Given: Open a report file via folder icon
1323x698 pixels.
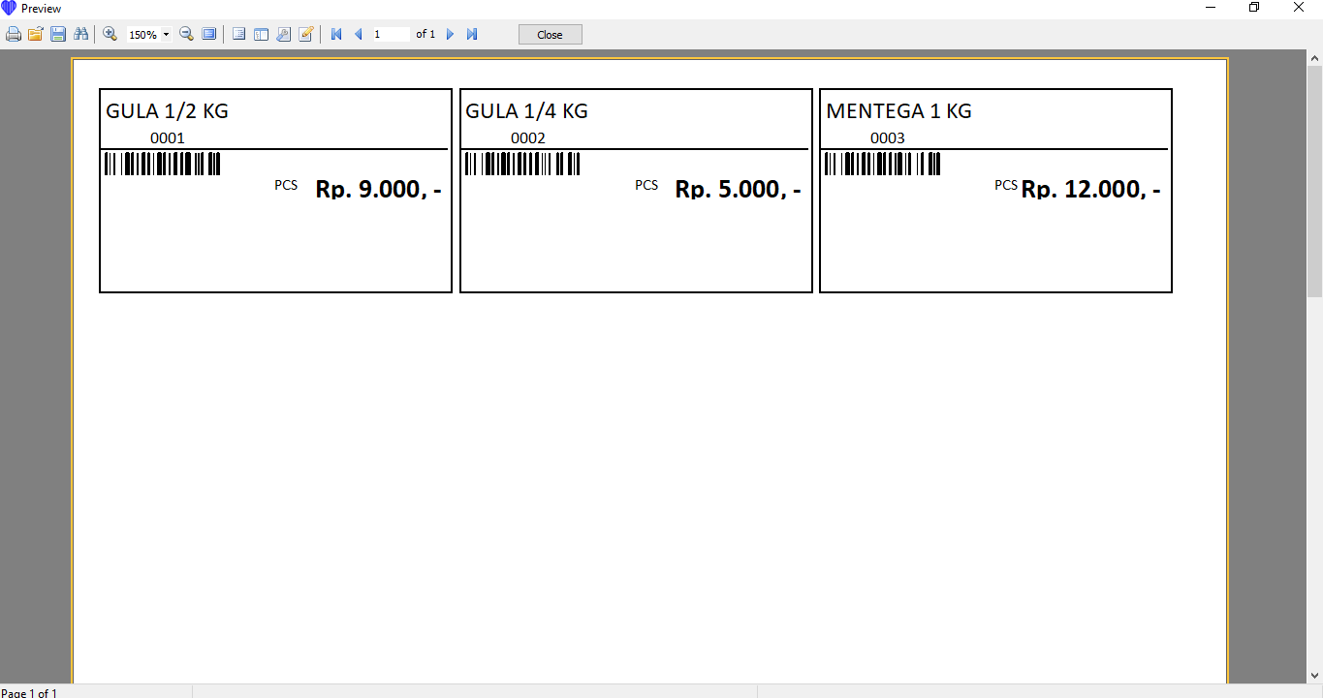Looking at the screenshot, I should 36,34.
